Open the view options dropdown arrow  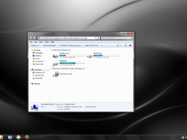pos(121,45)
